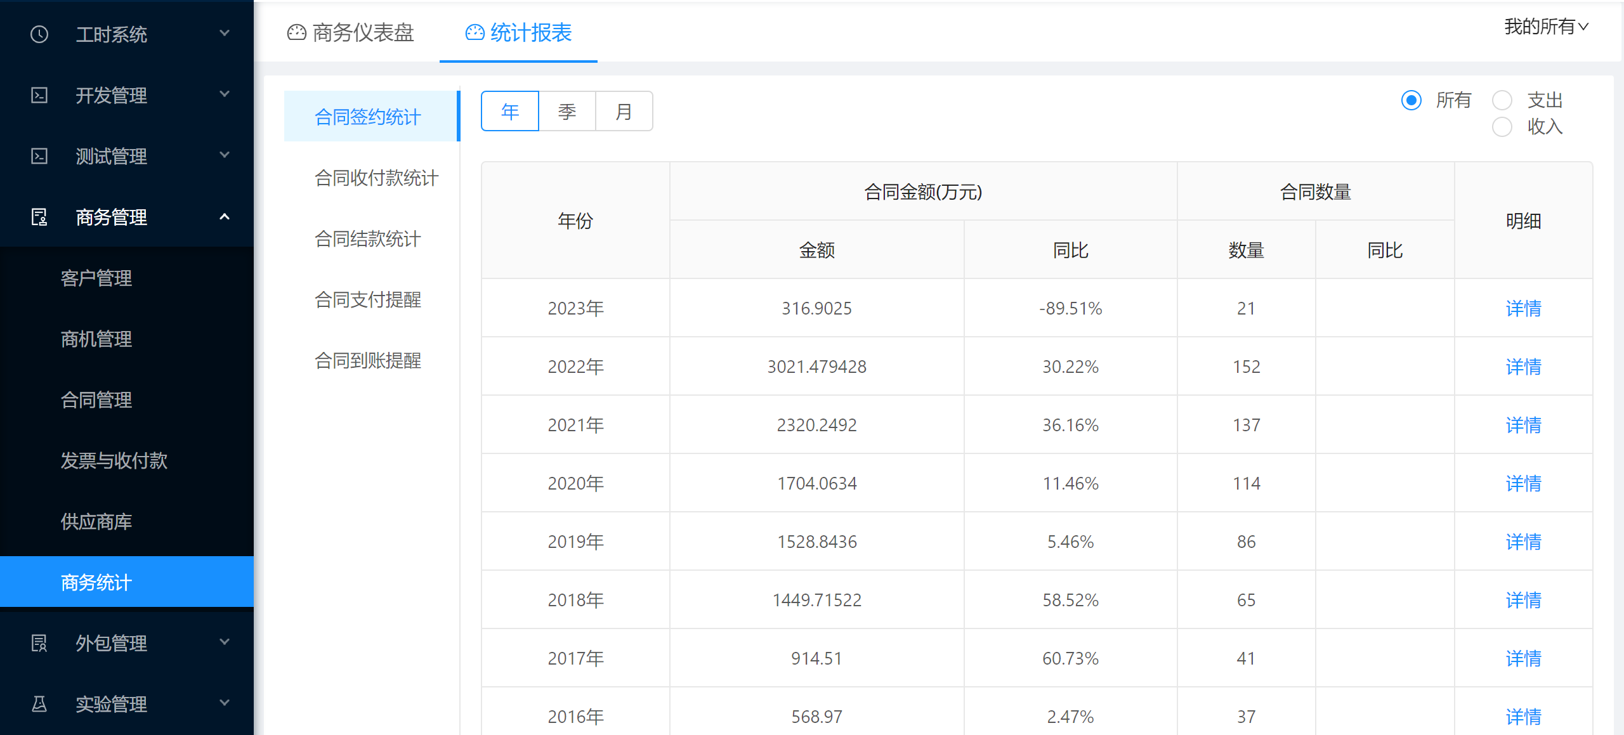This screenshot has height=735, width=1624.
Task: Expand the 测试管理 menu chevron
Action: point(224,155)
